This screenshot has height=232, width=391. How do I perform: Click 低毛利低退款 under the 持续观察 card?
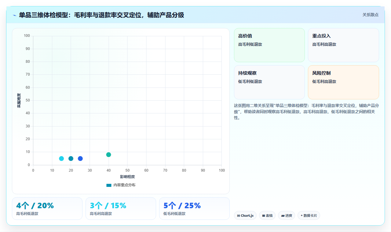pos(250,81)
